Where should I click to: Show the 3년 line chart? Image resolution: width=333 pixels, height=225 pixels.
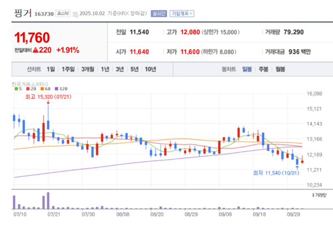pos(119,69)
